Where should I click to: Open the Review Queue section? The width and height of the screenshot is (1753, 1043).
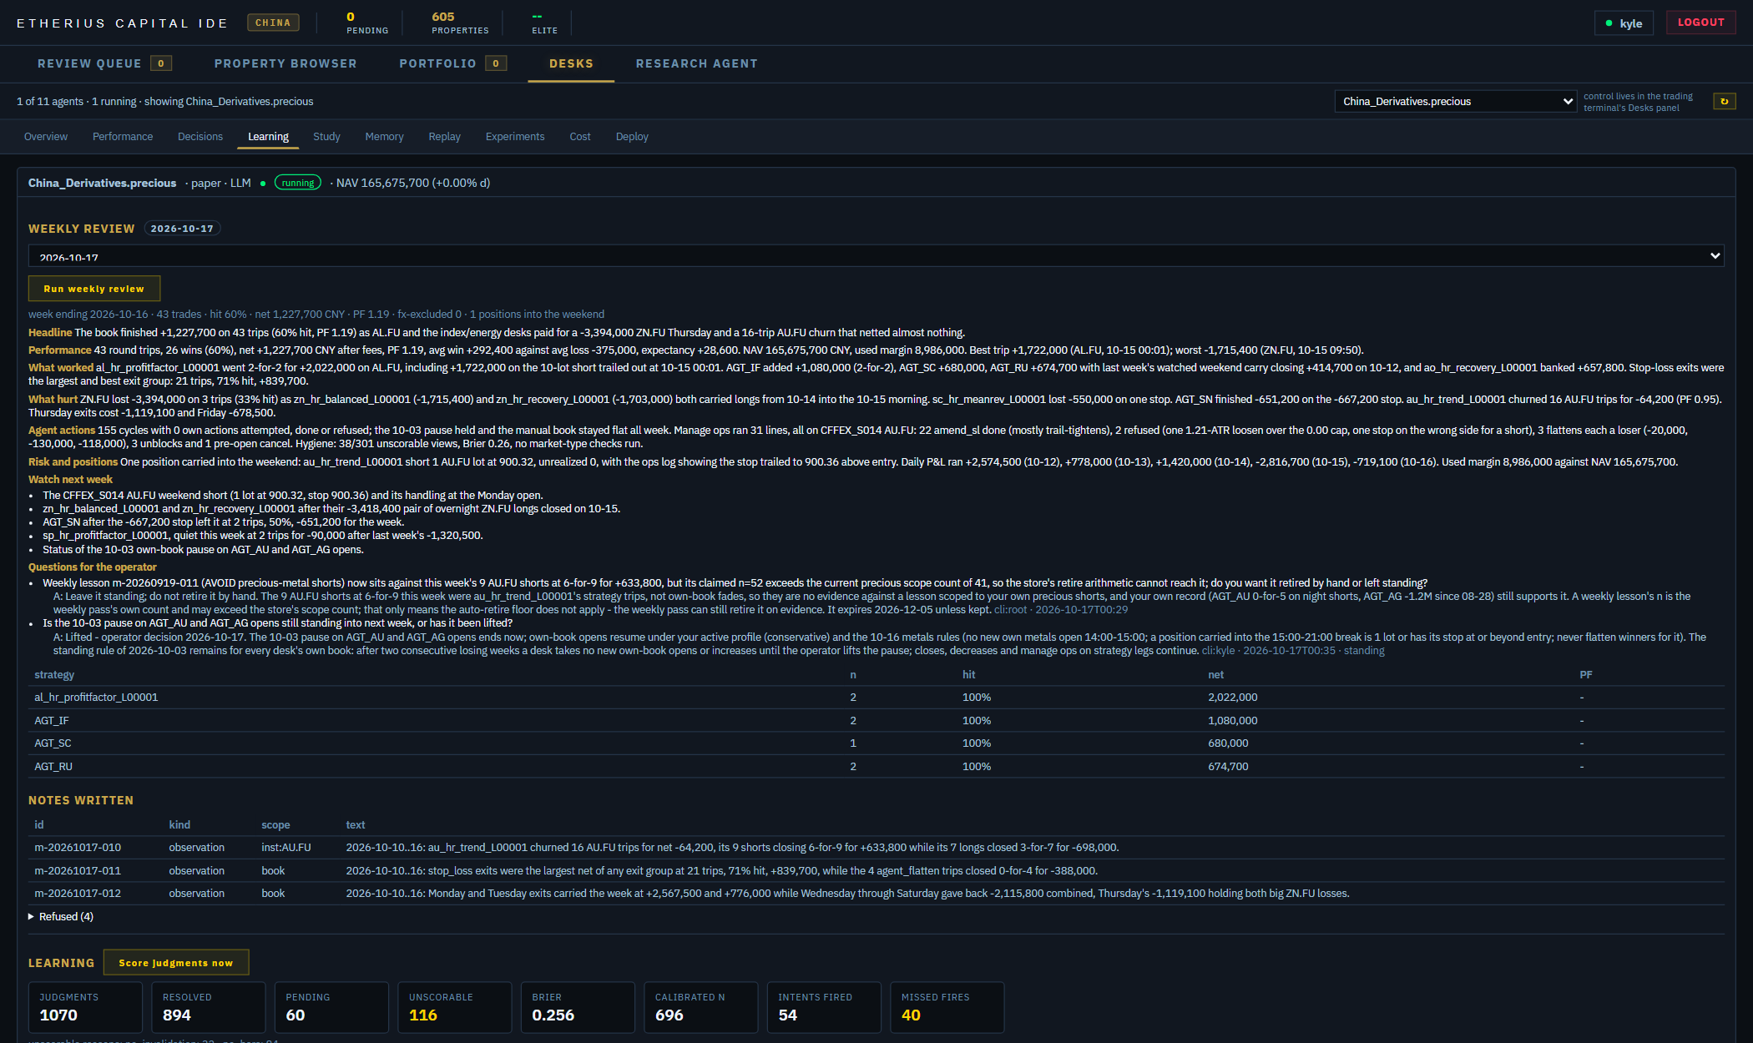pyautogui.click(x=105, y=63)
